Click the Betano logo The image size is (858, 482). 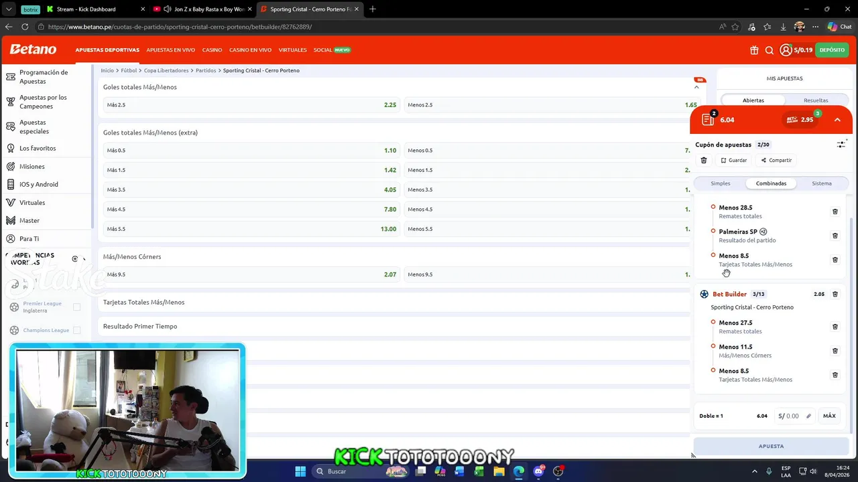coord(33,50)
